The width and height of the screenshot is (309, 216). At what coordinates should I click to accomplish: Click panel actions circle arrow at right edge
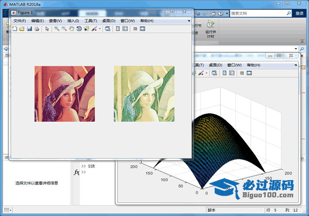pyautogui.click(x=302, y=159)
